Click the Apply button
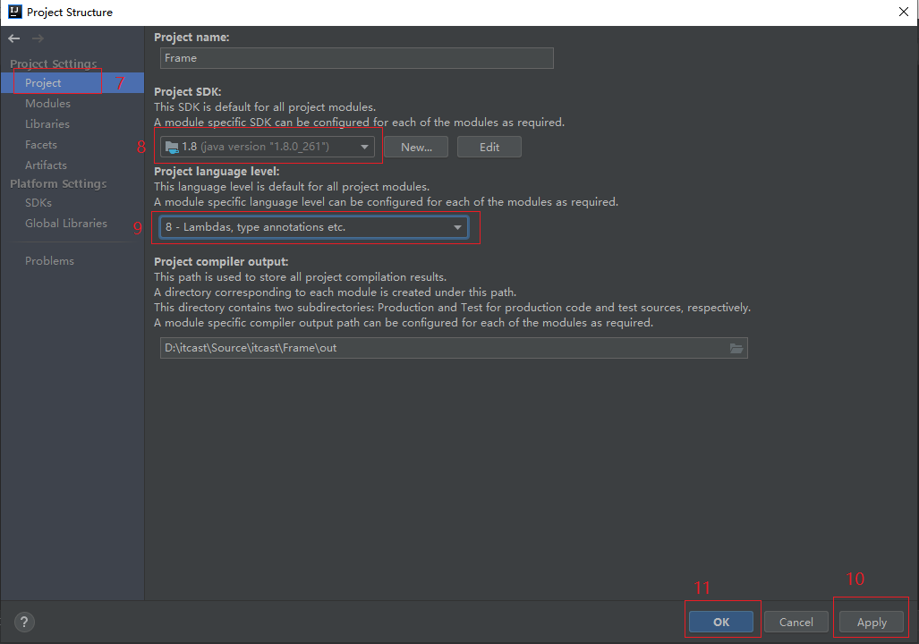 [872, 622]
